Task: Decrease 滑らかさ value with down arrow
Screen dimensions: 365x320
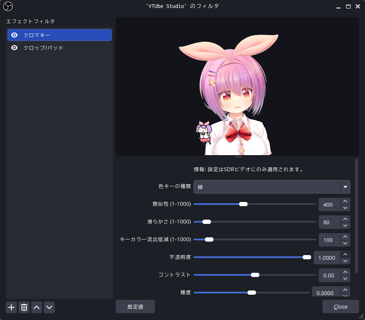Action: point(345,226)
